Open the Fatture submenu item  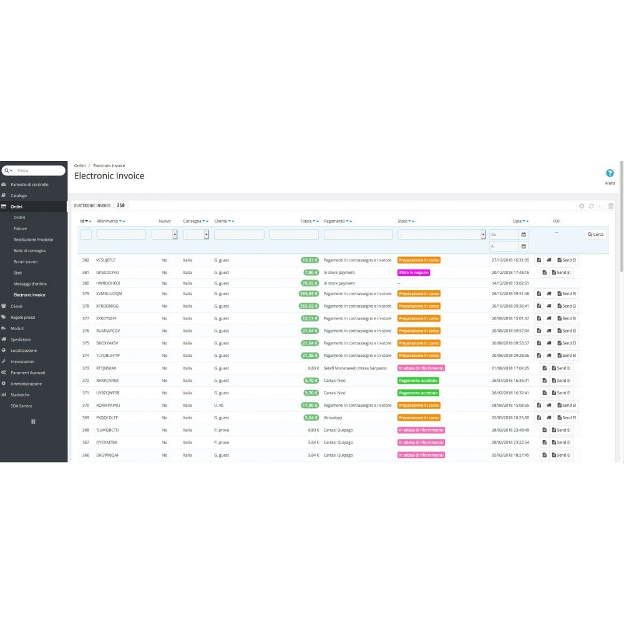tap(21, 229)
